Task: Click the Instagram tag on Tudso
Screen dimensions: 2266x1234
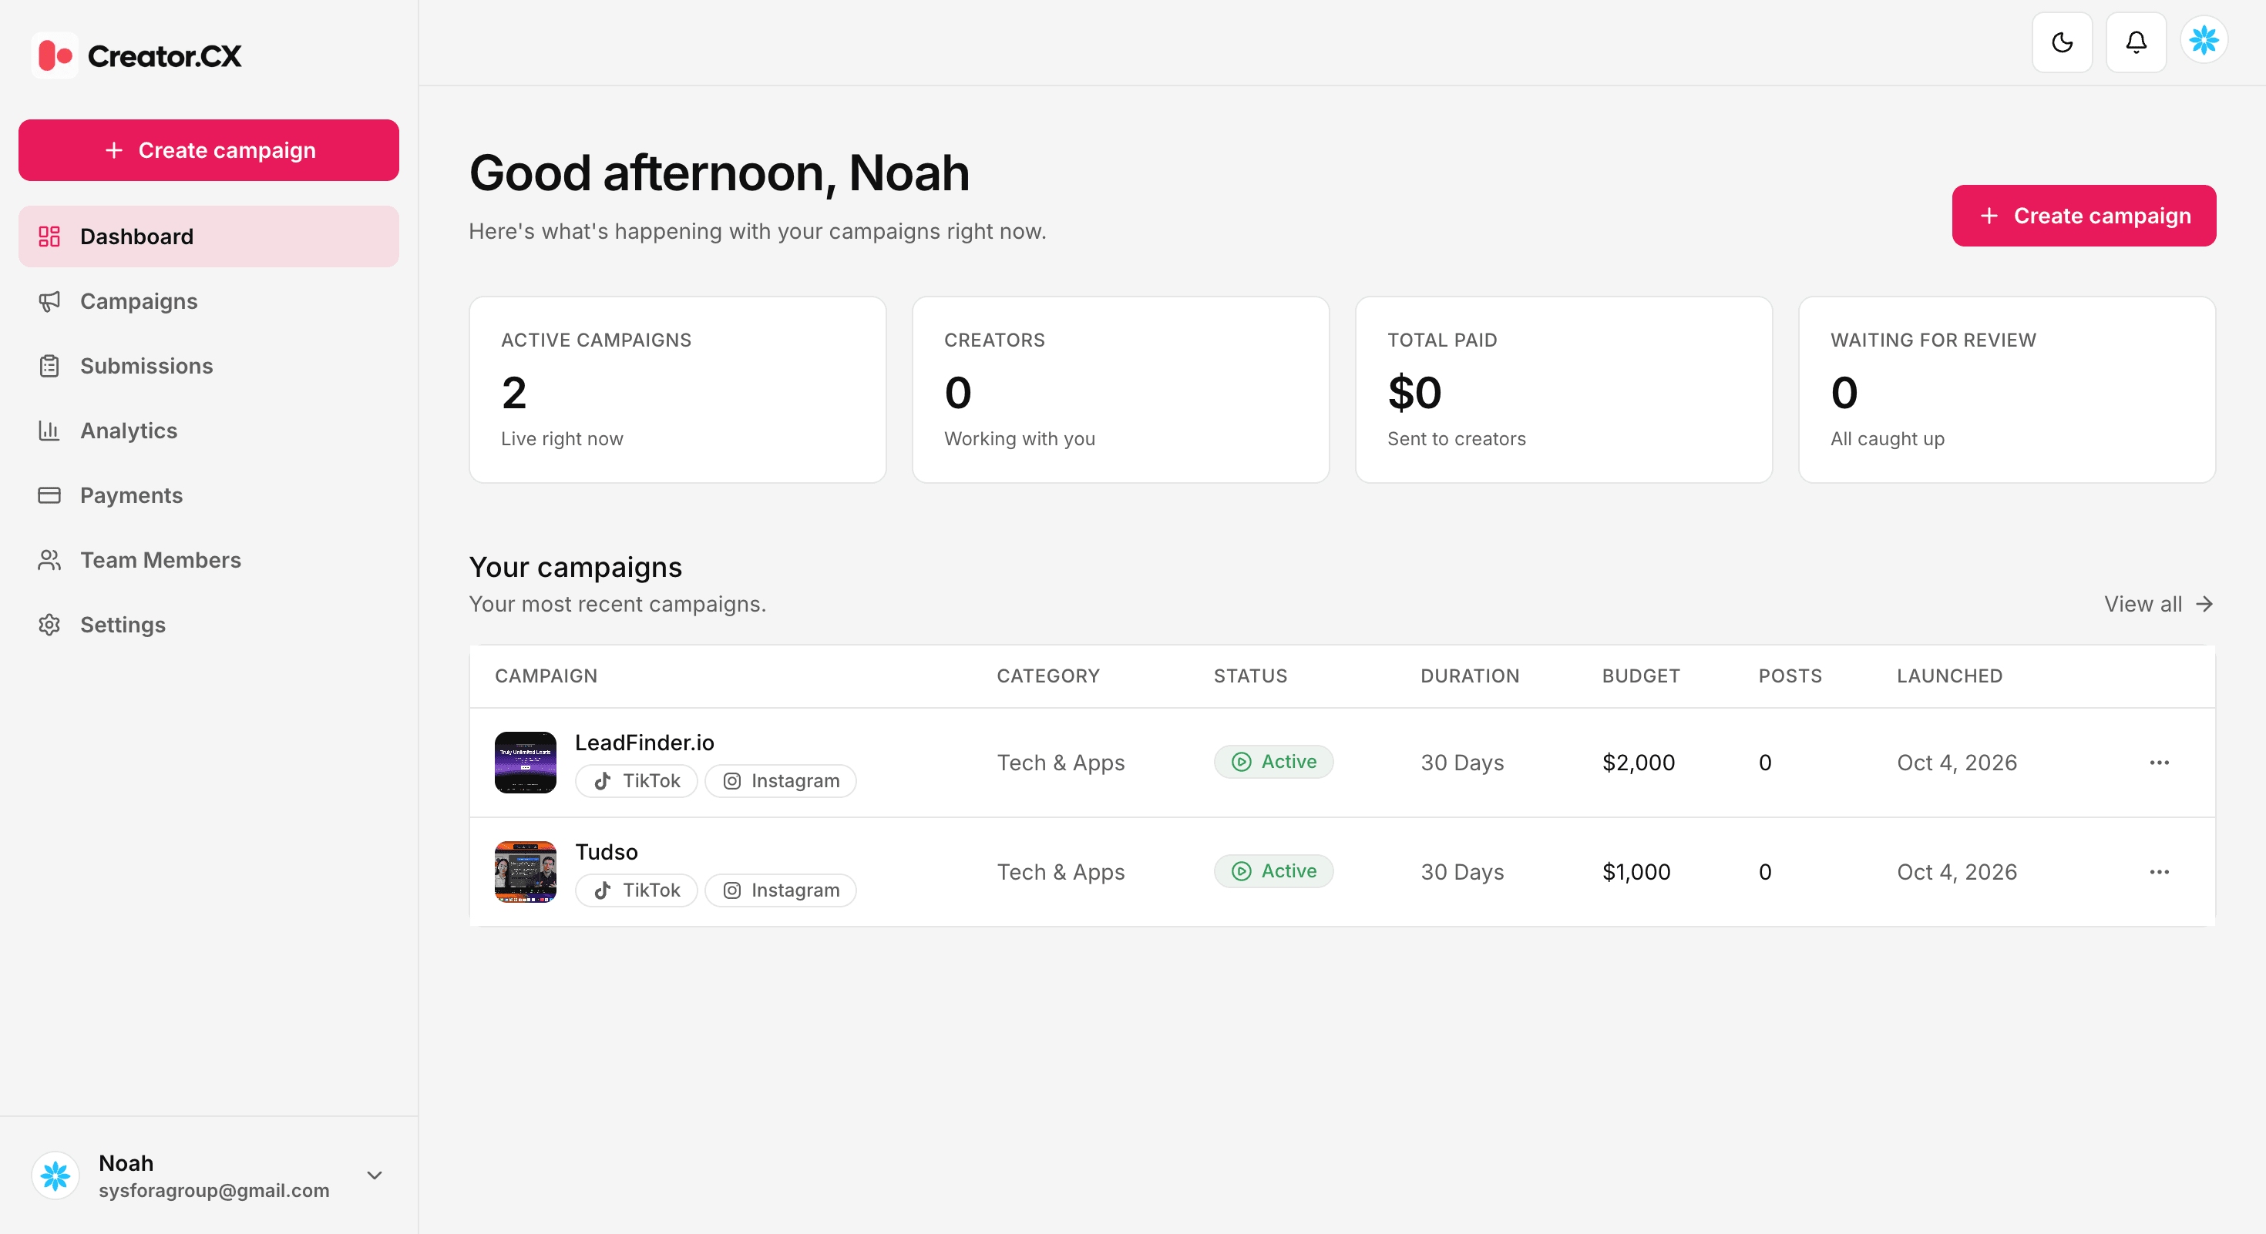Action: [x=780, y=890]
